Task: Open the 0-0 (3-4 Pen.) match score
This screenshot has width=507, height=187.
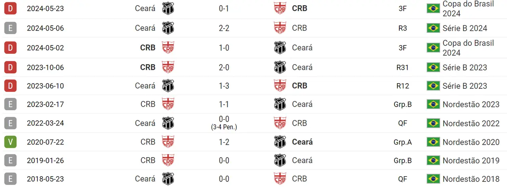Action: (224, 122)
